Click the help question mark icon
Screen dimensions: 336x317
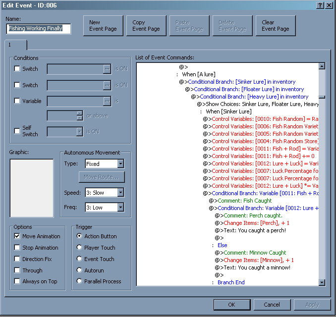tap(320, 4)
